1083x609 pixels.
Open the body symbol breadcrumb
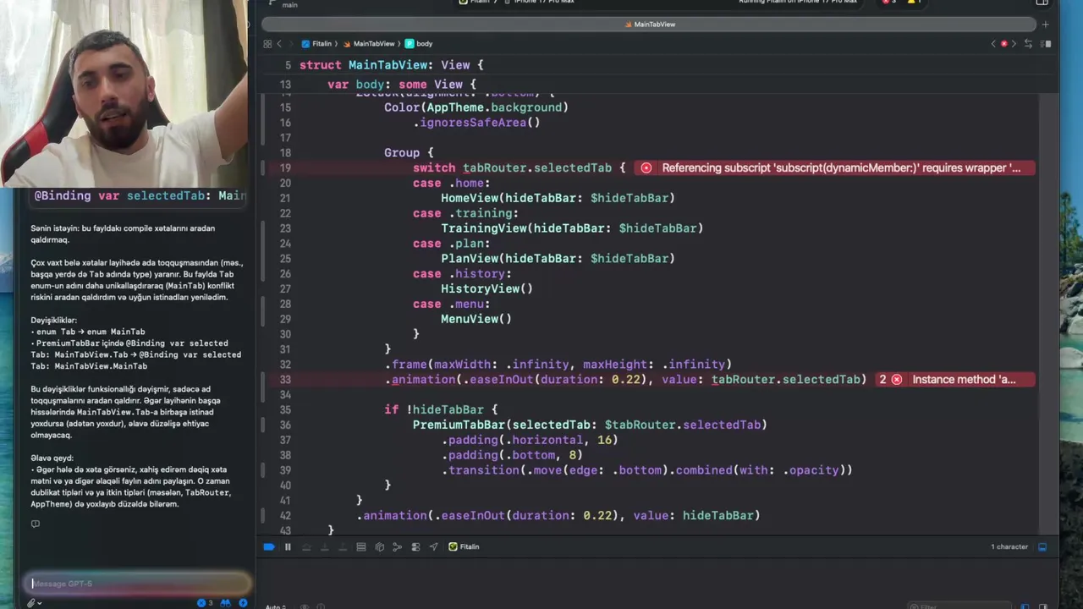click(419, 43)
